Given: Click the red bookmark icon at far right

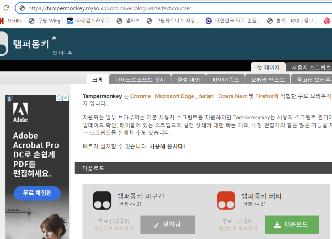Looking at the screenshot, I should coord(327,21).
